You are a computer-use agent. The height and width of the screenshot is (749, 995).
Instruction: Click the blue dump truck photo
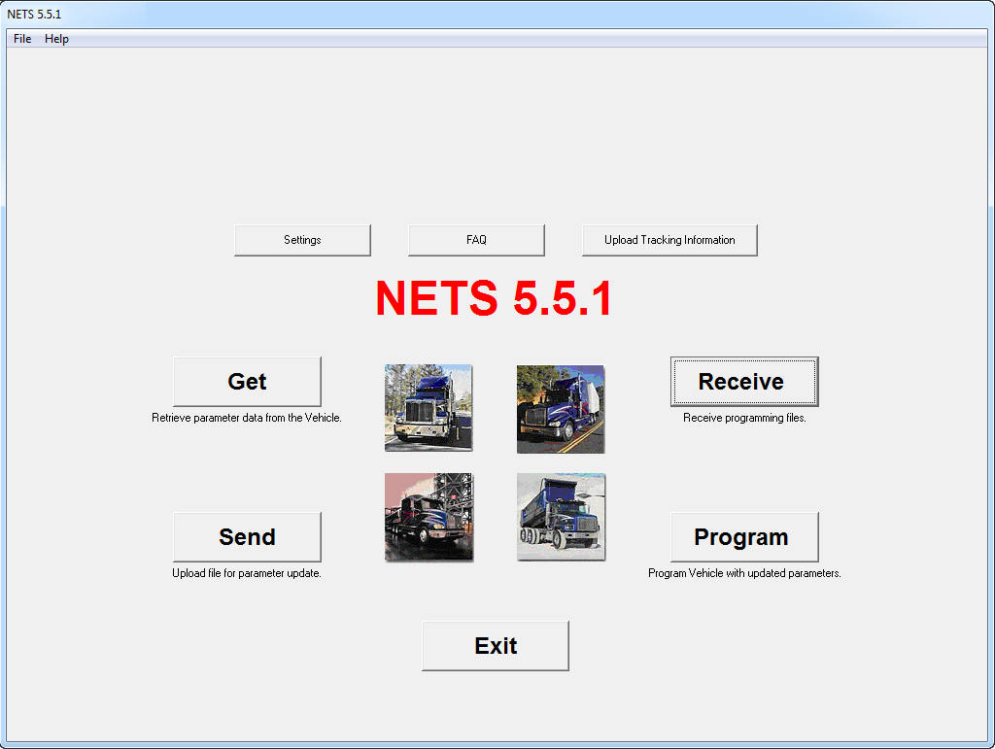561,517
